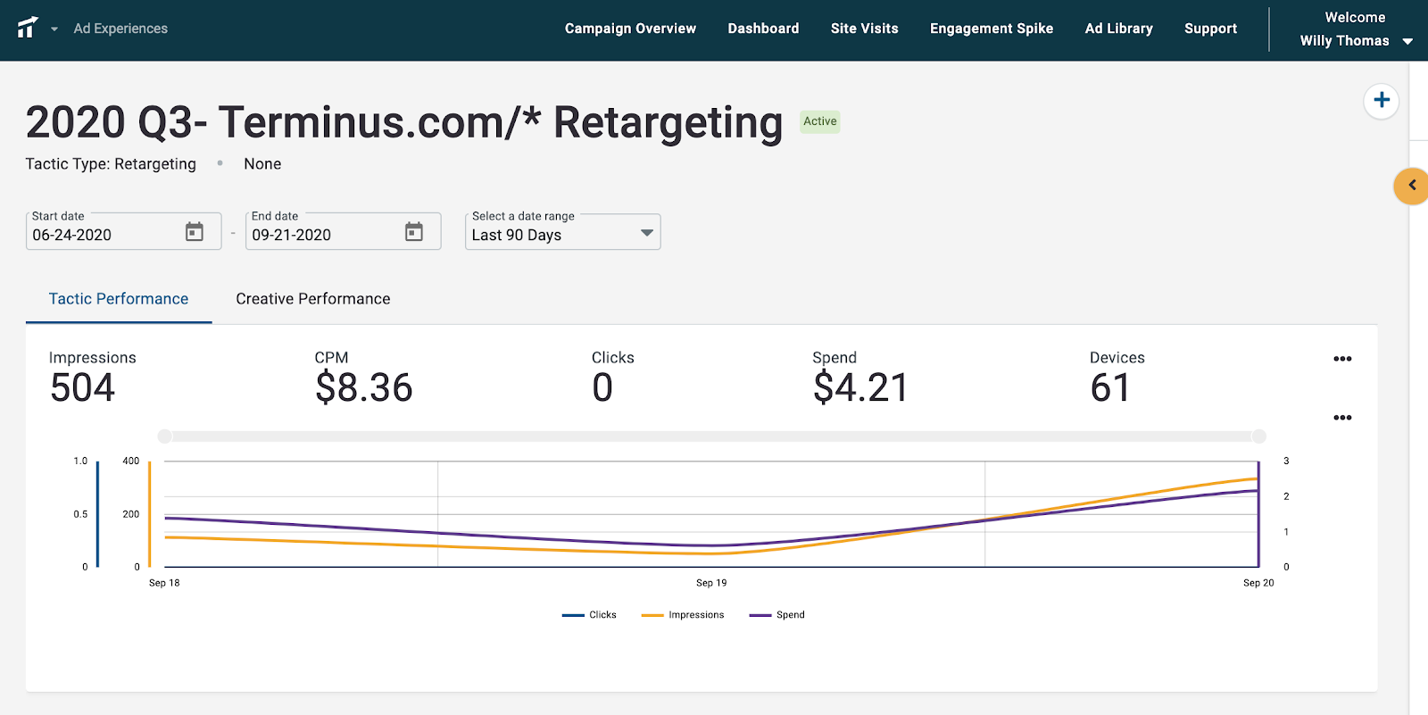Switch to Creative Performance tab
The width and height of the screenshot is (1428, 715).
(313, 299)
